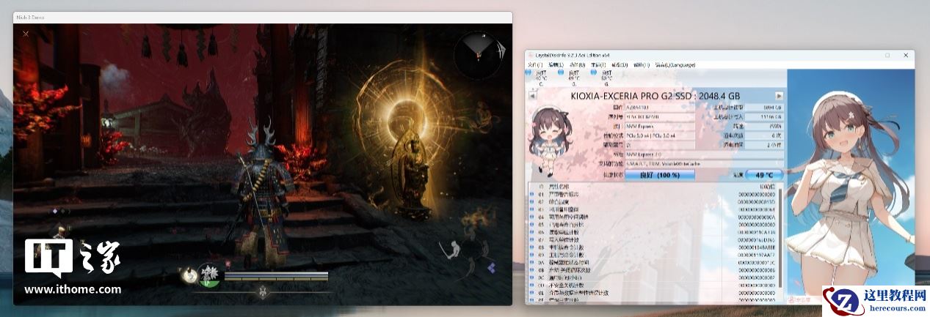Screen dimensions: 930x317
Task: Open the 主题(T) menu in CrystalDiskInfo
Action: pos(598,64)
